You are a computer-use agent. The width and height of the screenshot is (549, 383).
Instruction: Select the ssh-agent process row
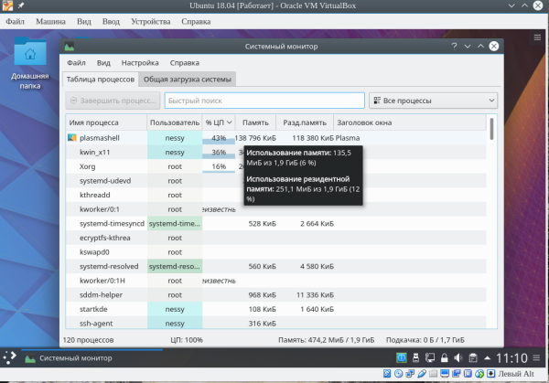(276, 324)
